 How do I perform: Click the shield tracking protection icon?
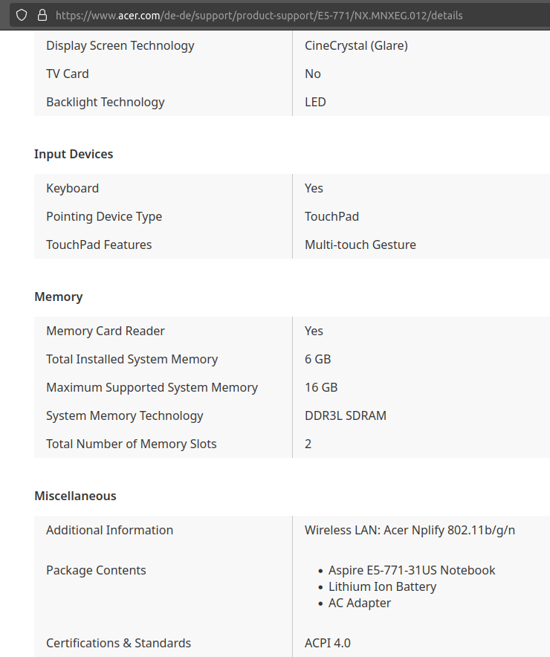pyautogui.click(x=22, y=16)
